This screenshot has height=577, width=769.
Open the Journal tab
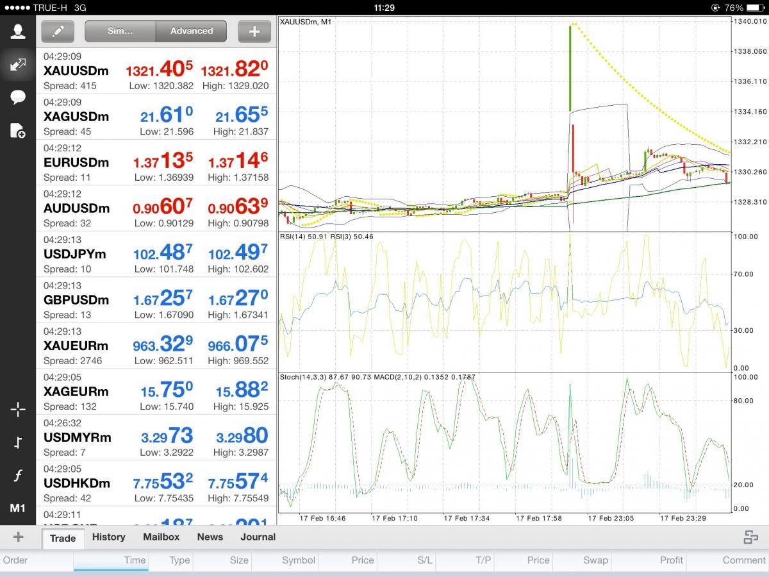pyautogui.click(x=258, y=537)
